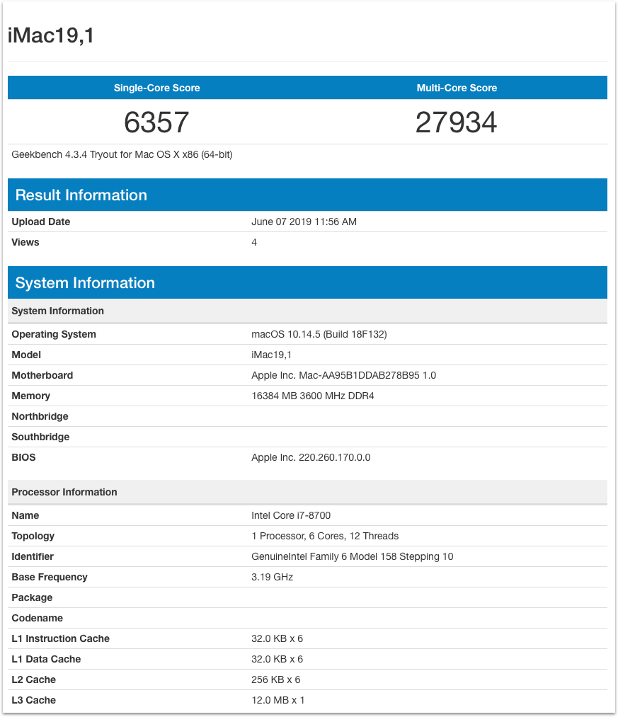Image resolution: width=618 pixels, height=717 pixels.
Task: Select the BIOS version 220.260.170.0.0
Action: pos(311,457)
